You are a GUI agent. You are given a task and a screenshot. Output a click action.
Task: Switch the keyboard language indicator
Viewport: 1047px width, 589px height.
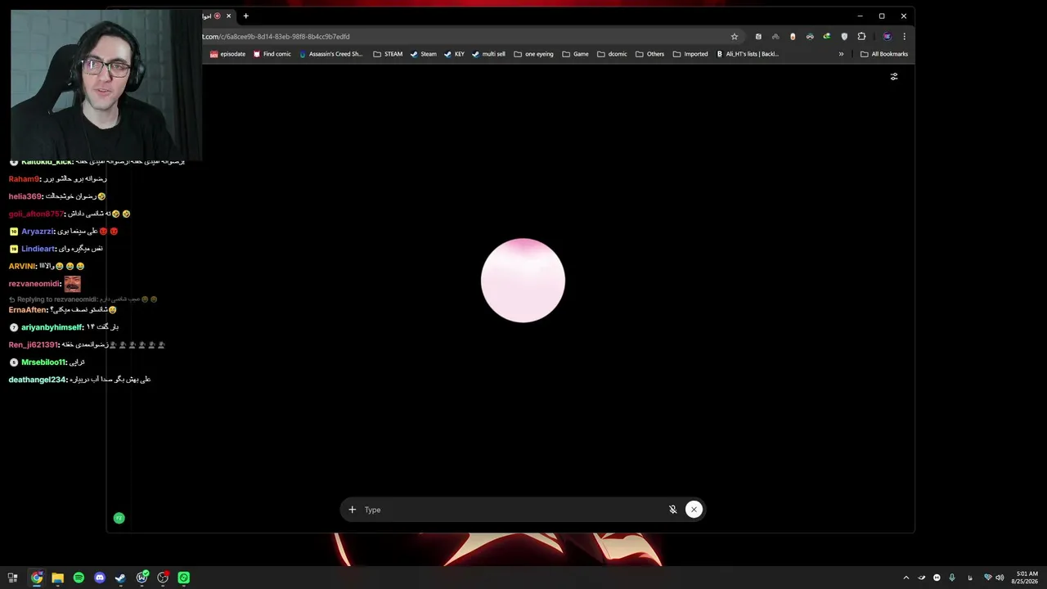(x=970, y=578)
